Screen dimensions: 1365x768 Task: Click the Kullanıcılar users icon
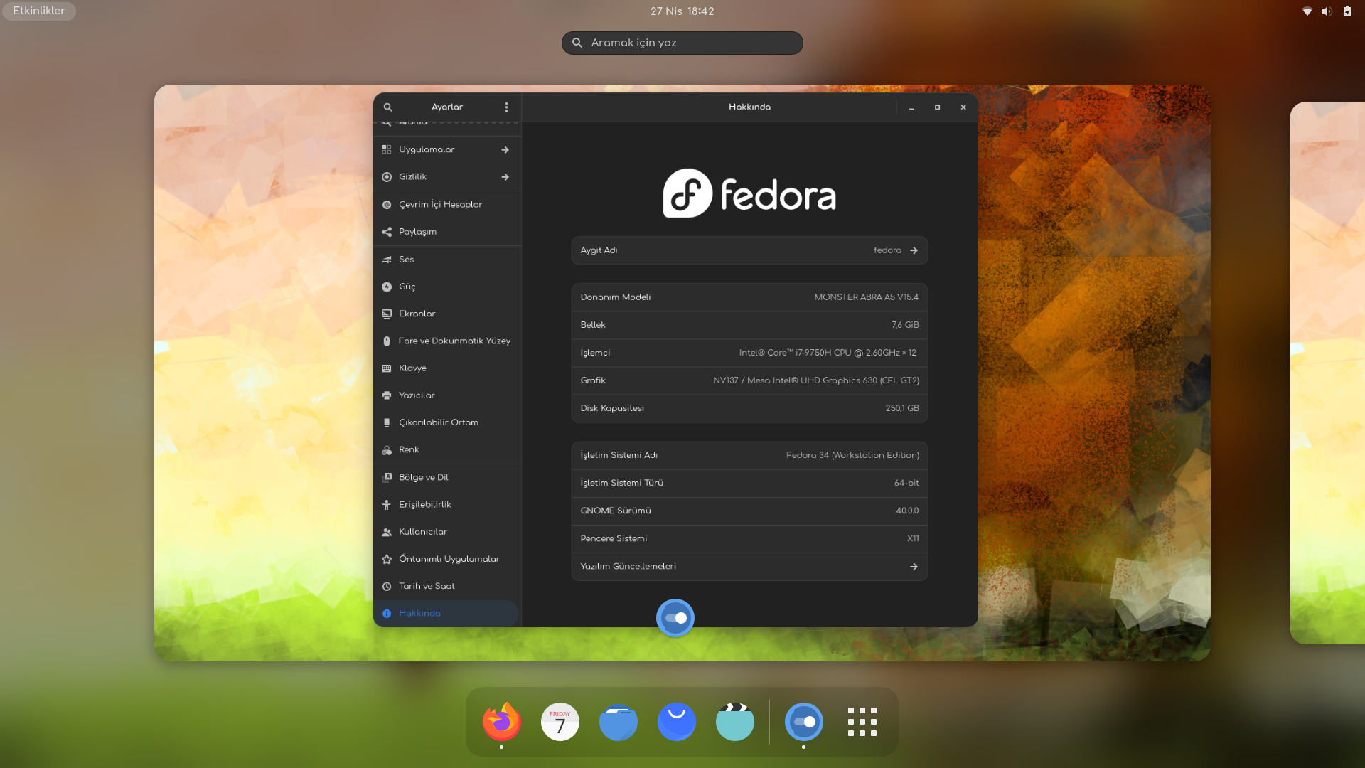[387, 532]
